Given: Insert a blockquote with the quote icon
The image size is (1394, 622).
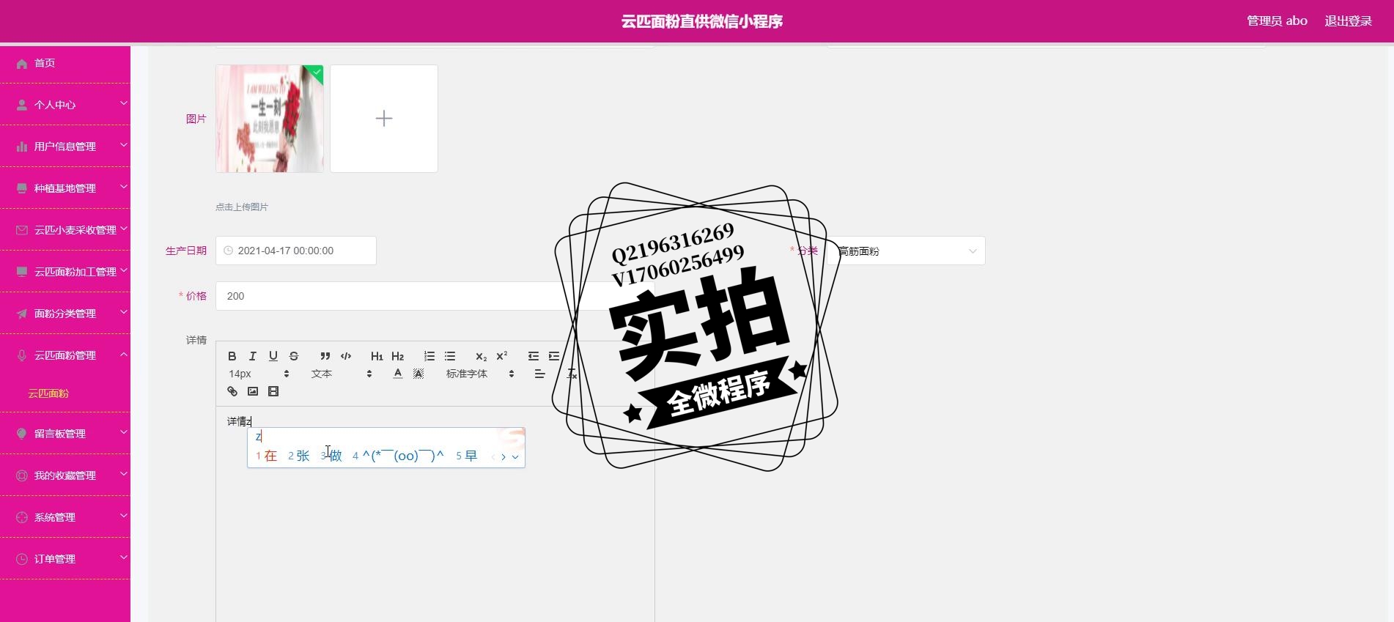Looking at the screenshot, I should point(325,356).
